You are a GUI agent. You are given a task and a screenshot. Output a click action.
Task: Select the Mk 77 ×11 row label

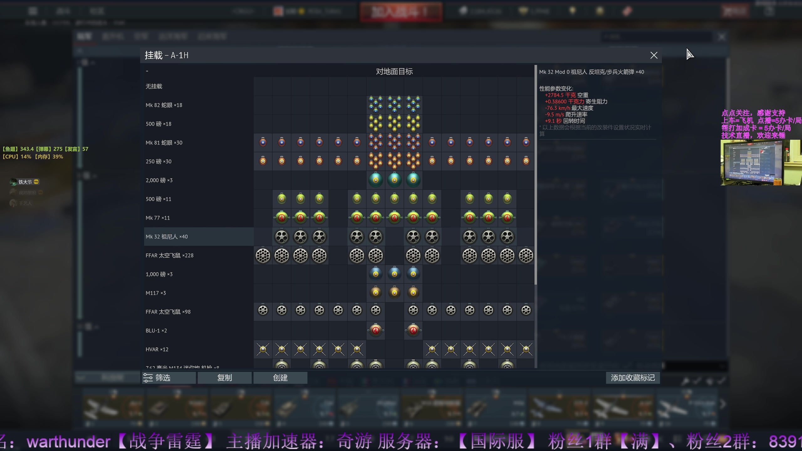[158, 218]
